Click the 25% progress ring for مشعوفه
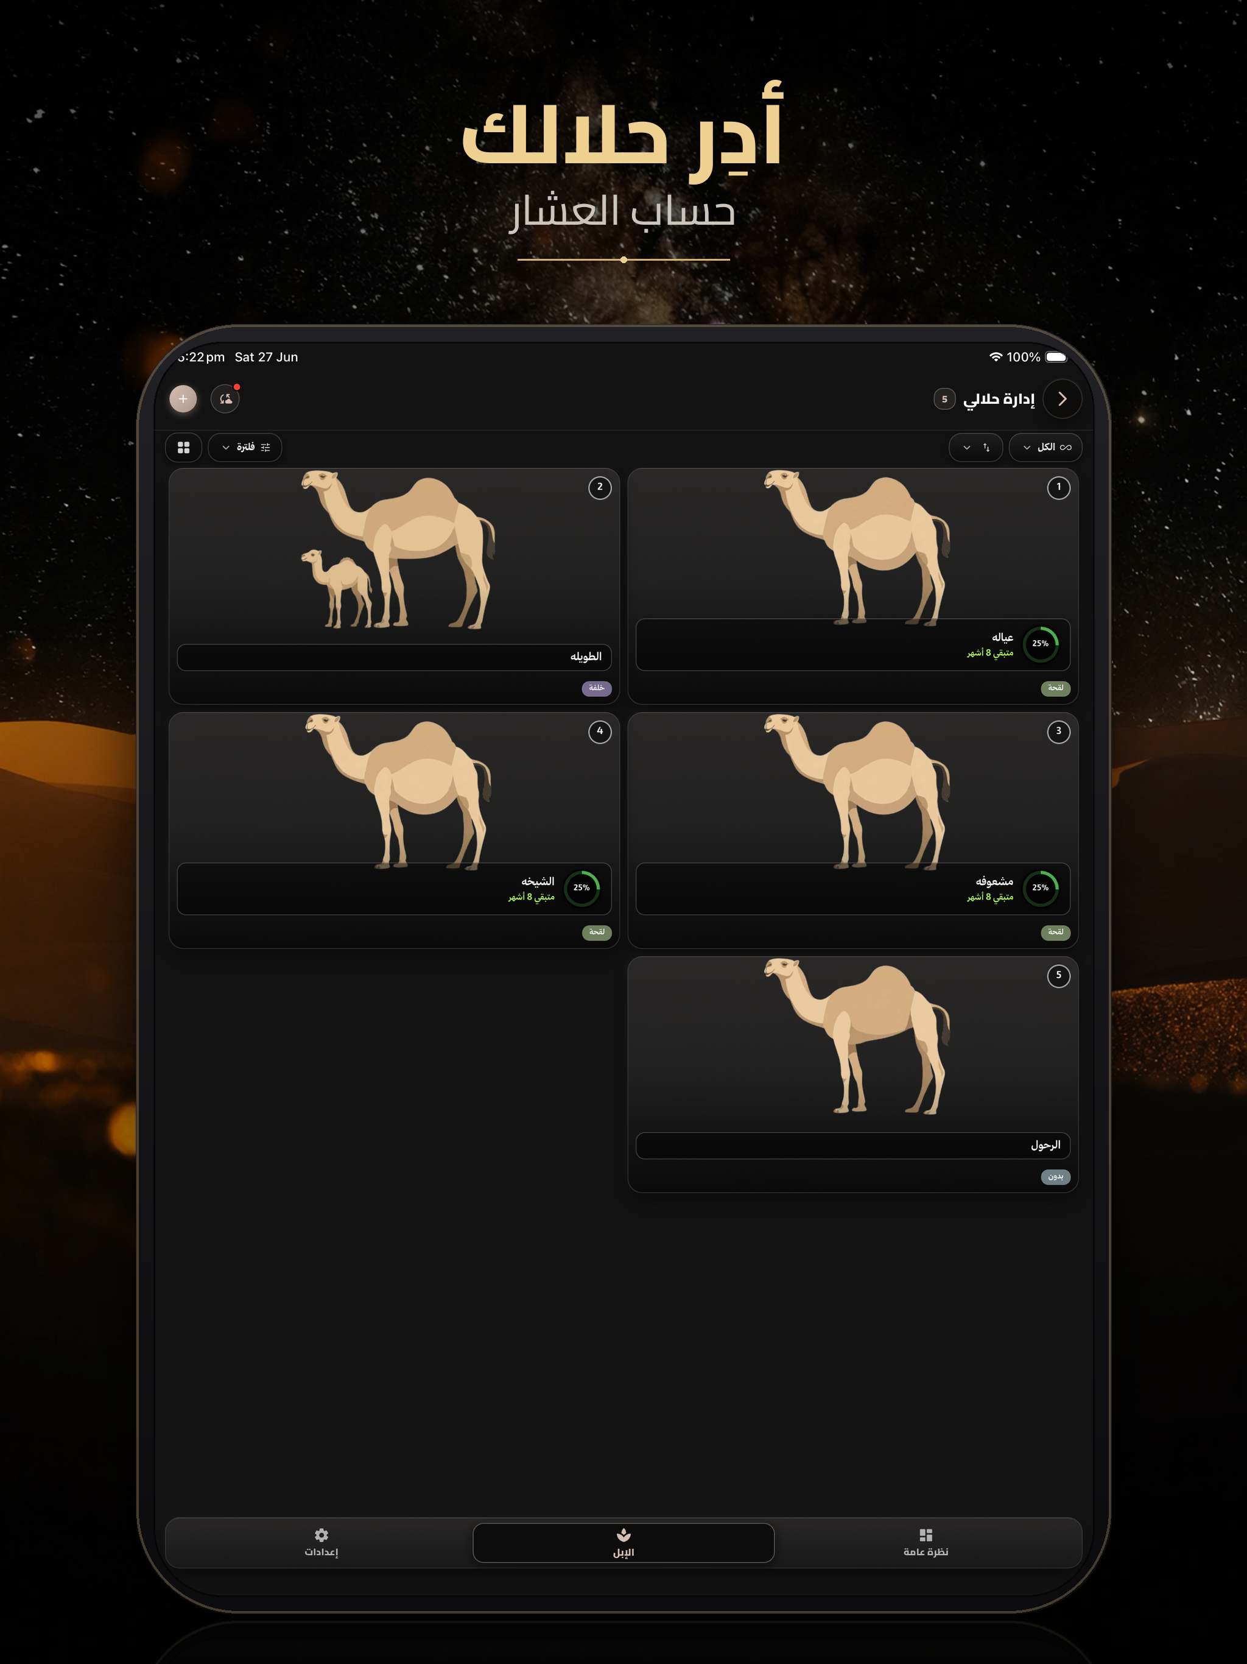The height and width of the screenshot is (1664, 1247). pyautogui.click(x=1041, y=889)
